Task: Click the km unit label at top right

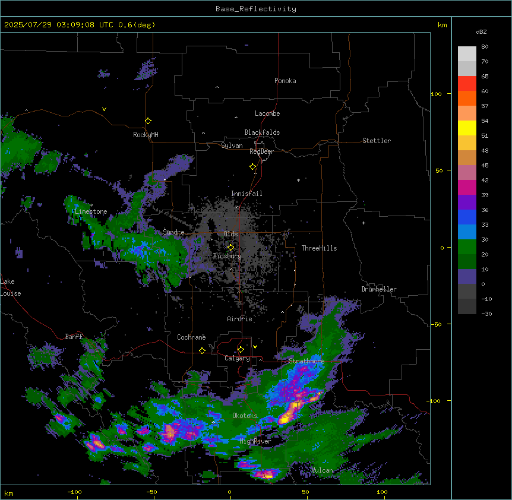Action: point(443,25)
